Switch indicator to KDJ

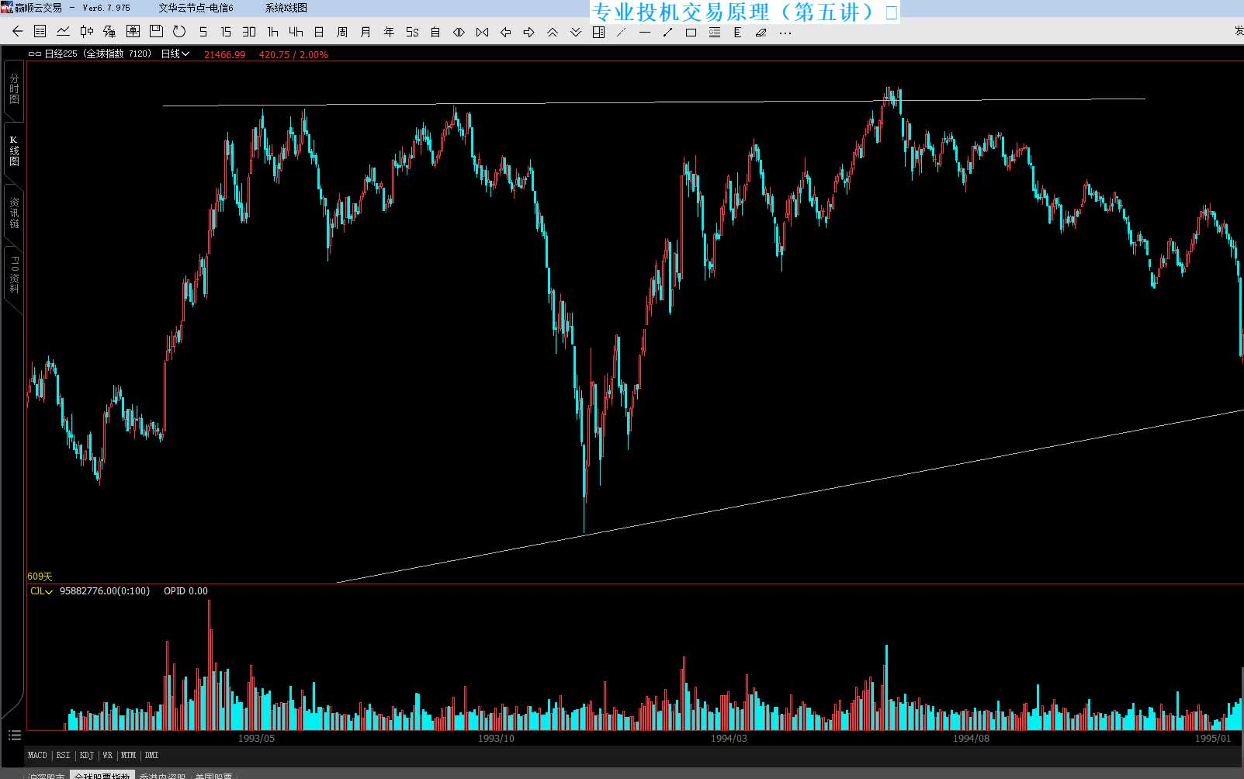pyautogui.click(x=86, y=755)
